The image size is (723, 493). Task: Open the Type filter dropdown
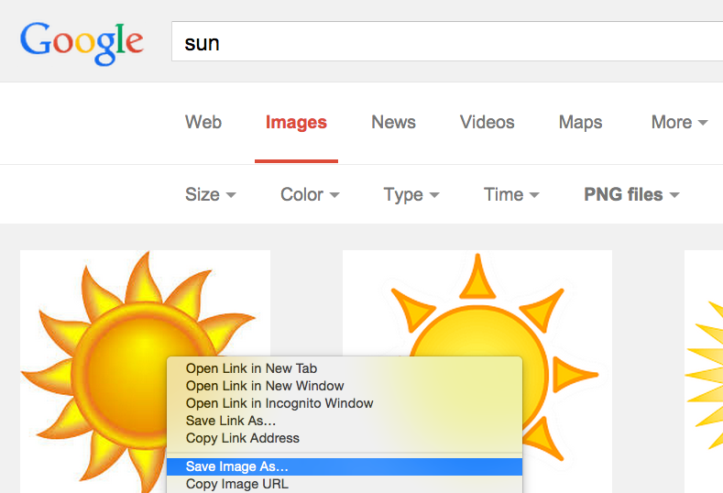(x=411, y=194)
